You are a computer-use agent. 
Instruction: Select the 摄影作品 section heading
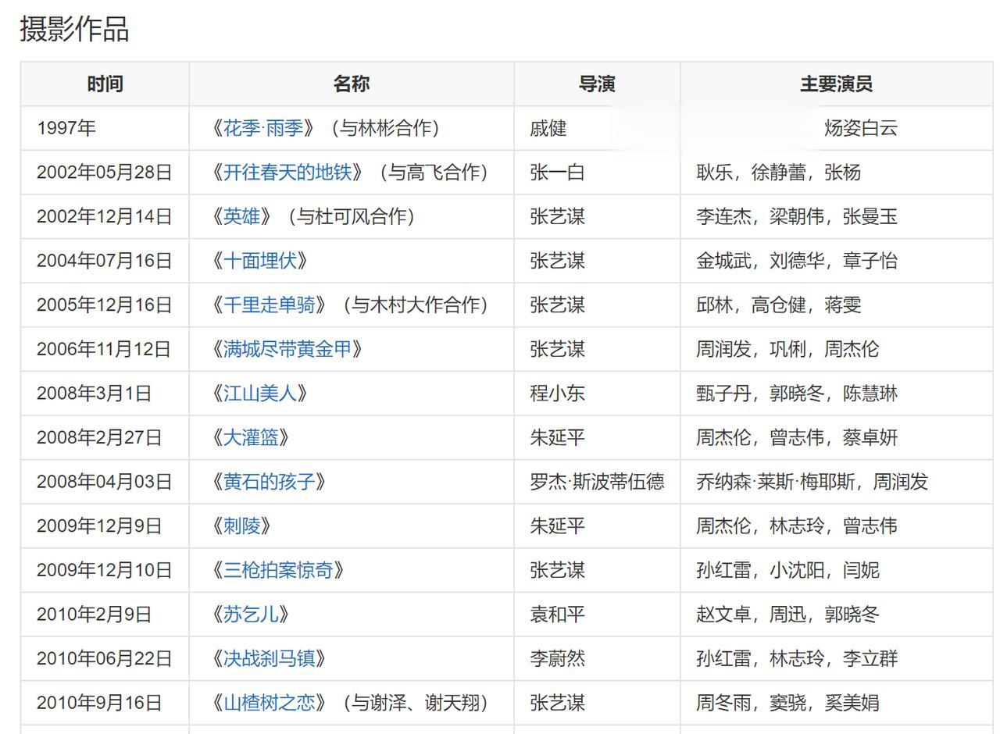pyautogui.click(x=74, y=29)
